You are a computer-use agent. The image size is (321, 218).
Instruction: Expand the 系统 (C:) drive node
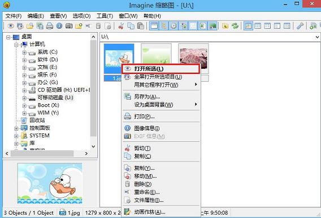[24, 52]
